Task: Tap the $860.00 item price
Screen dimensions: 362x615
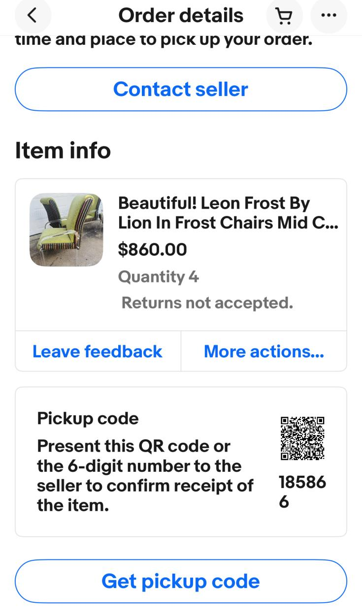Action: 153,250
